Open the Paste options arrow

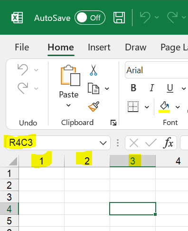(x=68, y=105)
